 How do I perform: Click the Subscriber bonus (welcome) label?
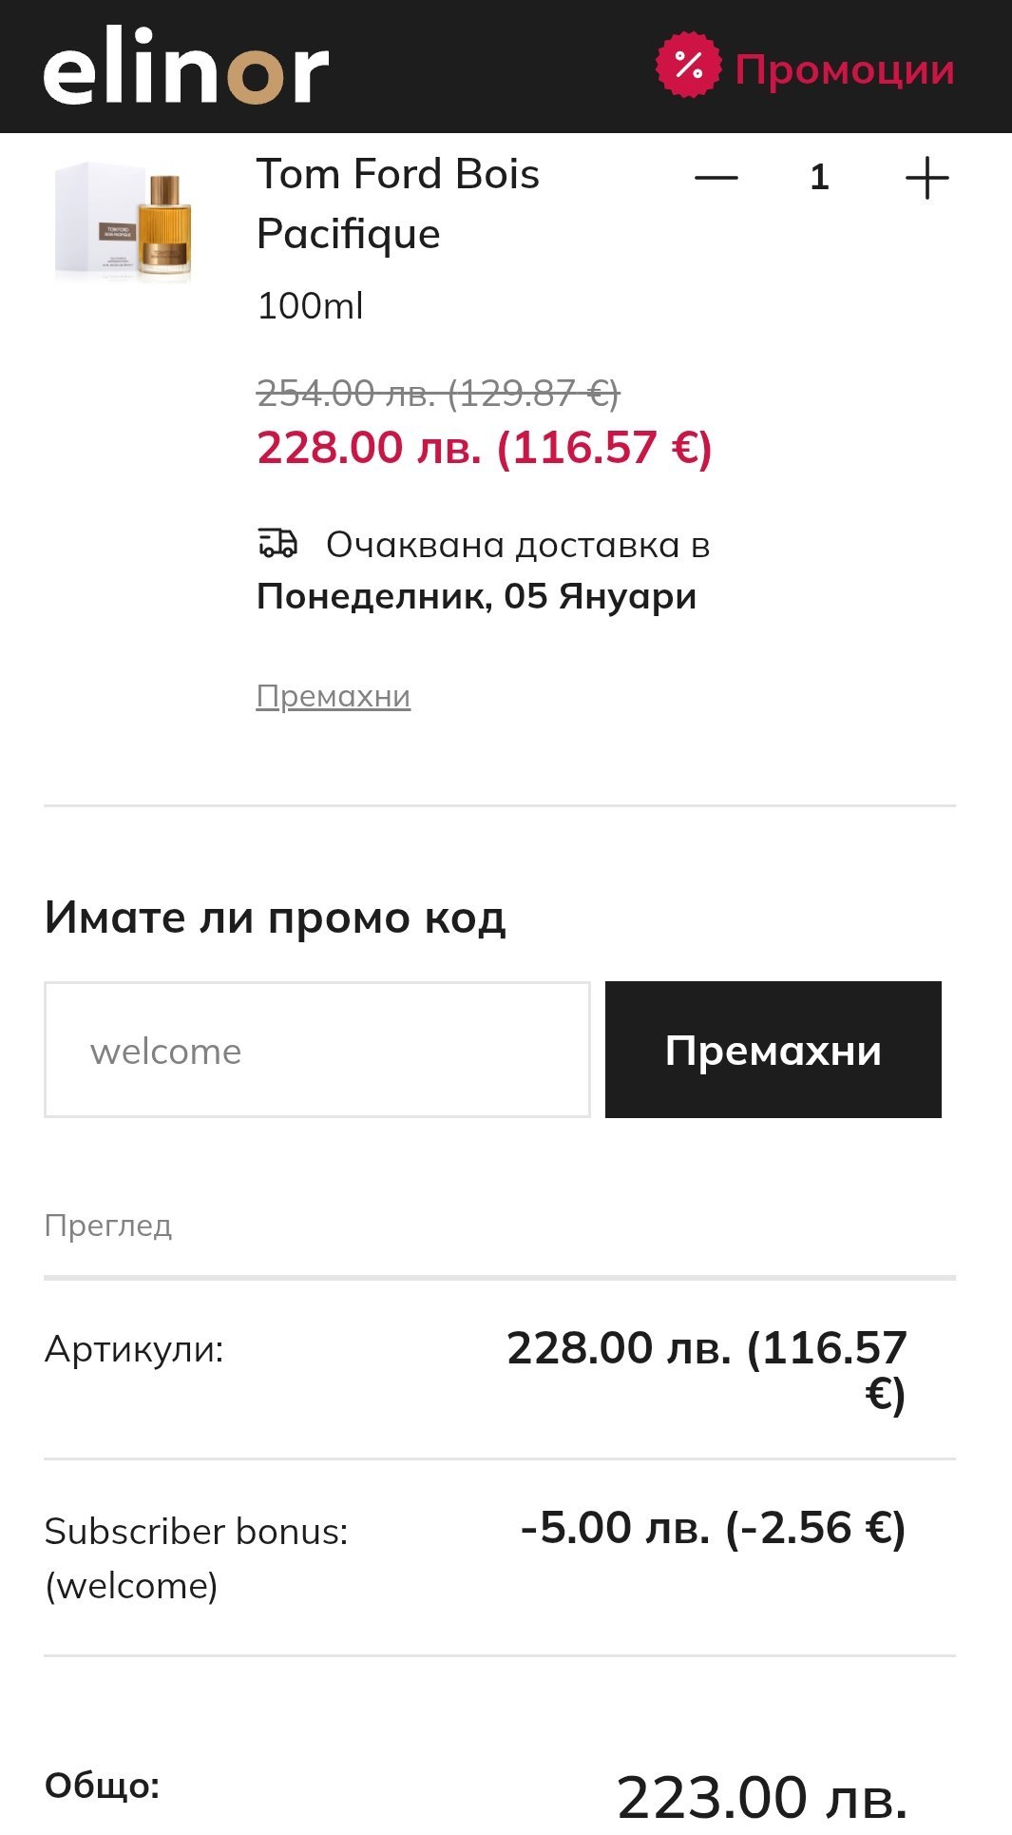(x=196, y=1557)
